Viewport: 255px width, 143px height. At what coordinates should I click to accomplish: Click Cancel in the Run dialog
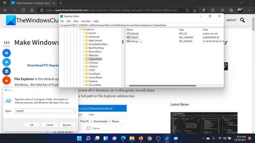49,125
